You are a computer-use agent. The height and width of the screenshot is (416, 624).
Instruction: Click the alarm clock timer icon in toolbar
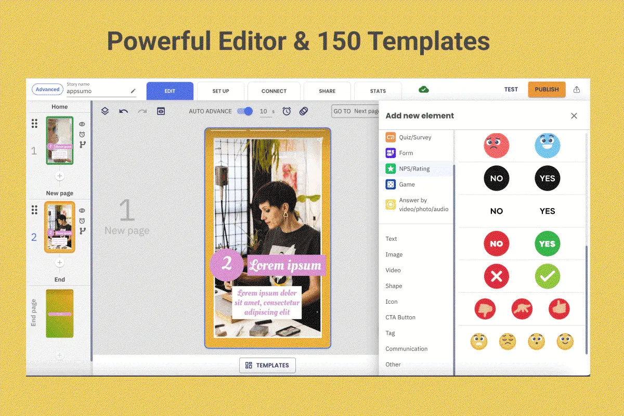[x=287, y=111]
